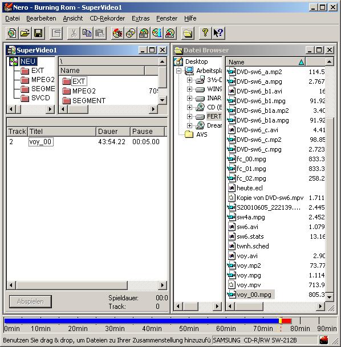Select the NEU disc root node
341x347 pixels.
(28, 62)
